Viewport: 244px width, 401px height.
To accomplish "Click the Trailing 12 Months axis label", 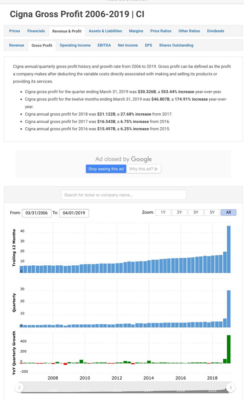I will [14, 247].
